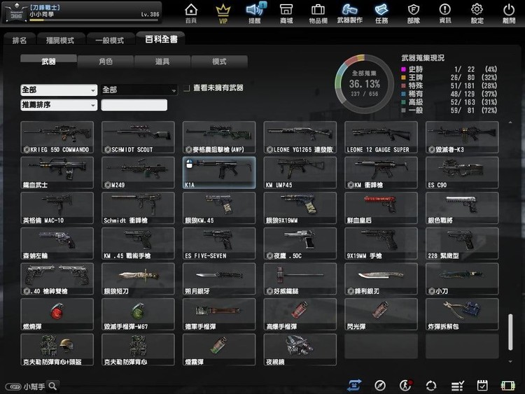Go to the home (首頁) icon
Image resolution: width=525 pixels, height=394 pixels.
click(191, 13)
